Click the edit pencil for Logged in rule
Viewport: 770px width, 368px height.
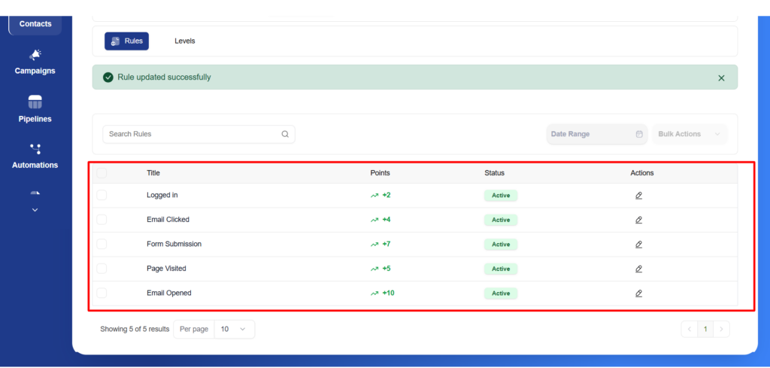(638, 196)
